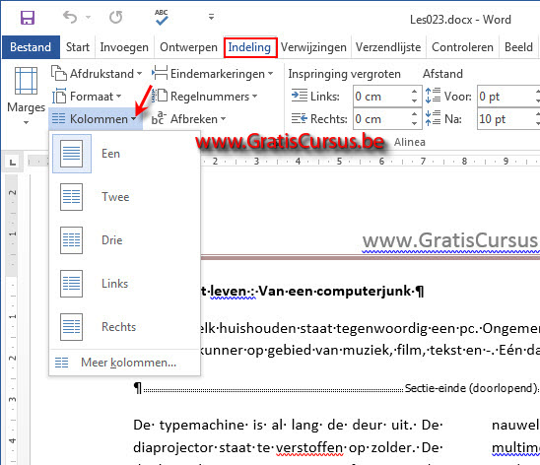540x465 pixels.
Task: Click the Undo arrow icon
Action: pos(70,17)
